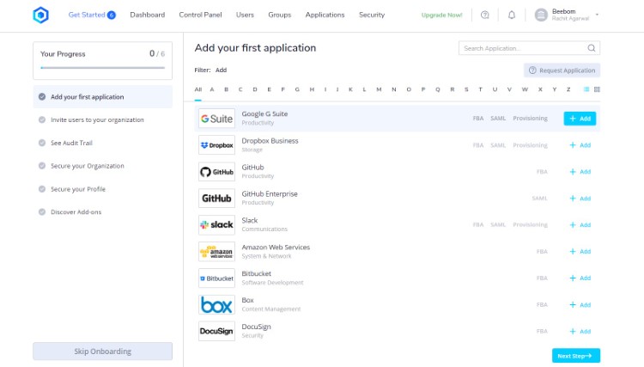
Task: Click the Get Started badge count 6
Action: (112, 15)
